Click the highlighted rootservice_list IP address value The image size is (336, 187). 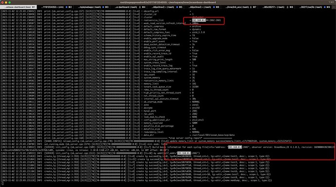coord(199,20)
